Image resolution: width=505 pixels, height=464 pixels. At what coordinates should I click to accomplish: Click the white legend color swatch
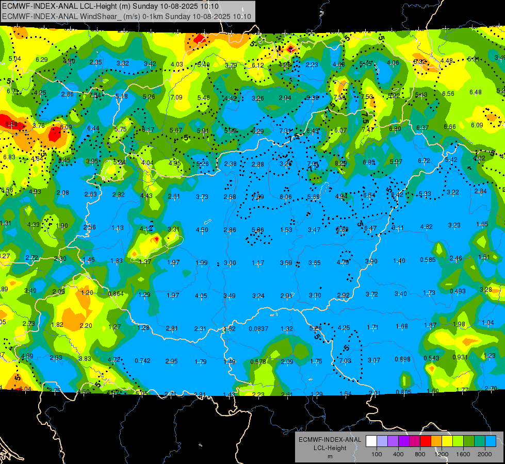pos(371,441)
